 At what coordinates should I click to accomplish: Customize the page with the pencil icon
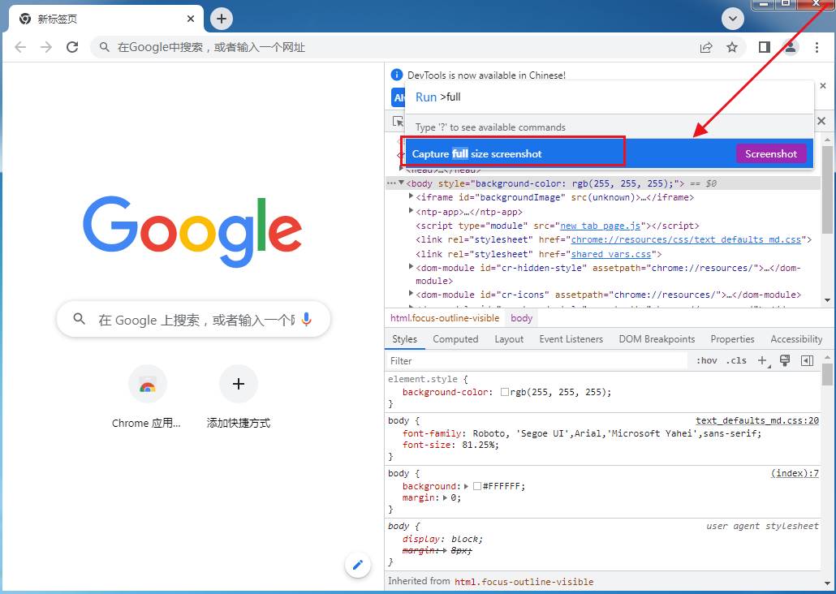click(358, 564)
